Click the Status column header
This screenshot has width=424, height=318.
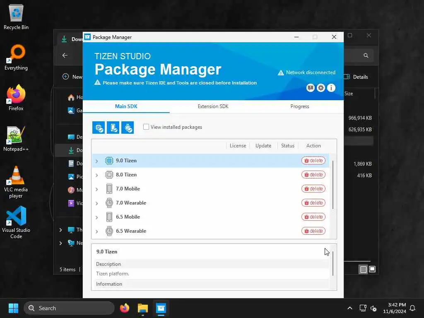point(287,146)
